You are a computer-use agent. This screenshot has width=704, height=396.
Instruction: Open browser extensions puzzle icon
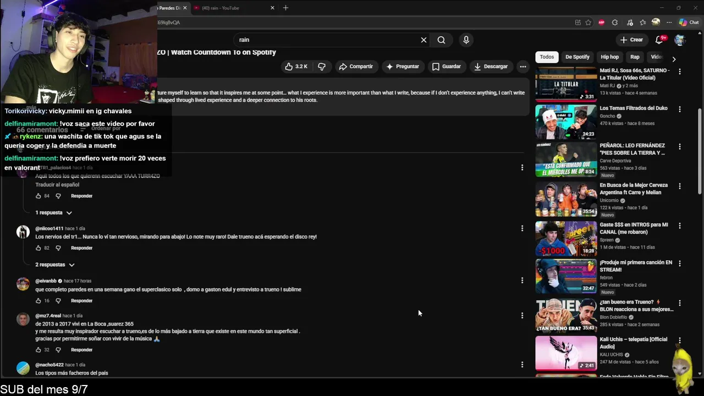click(x=615, y=23)
